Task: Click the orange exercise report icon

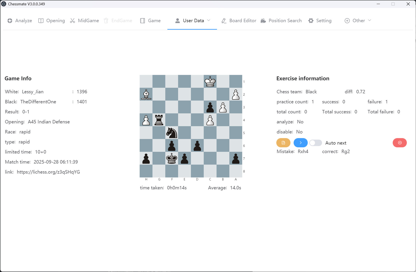Action: click(283, 143)
